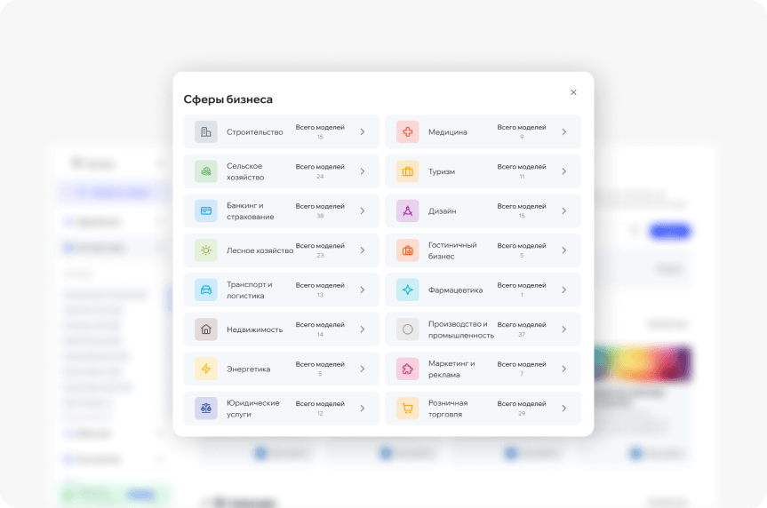Choose the Энергетика category label

(248, 369)
